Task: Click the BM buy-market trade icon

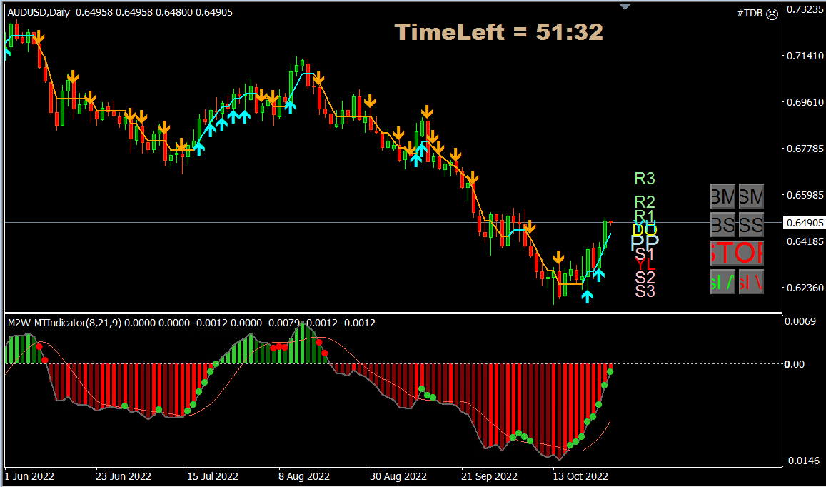Action: 722,196
